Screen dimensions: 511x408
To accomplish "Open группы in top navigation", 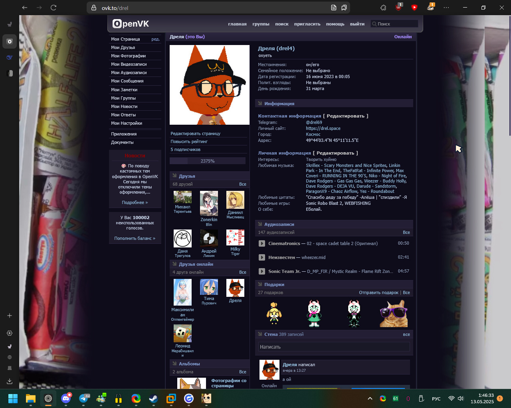I will (x=261, y=24).
